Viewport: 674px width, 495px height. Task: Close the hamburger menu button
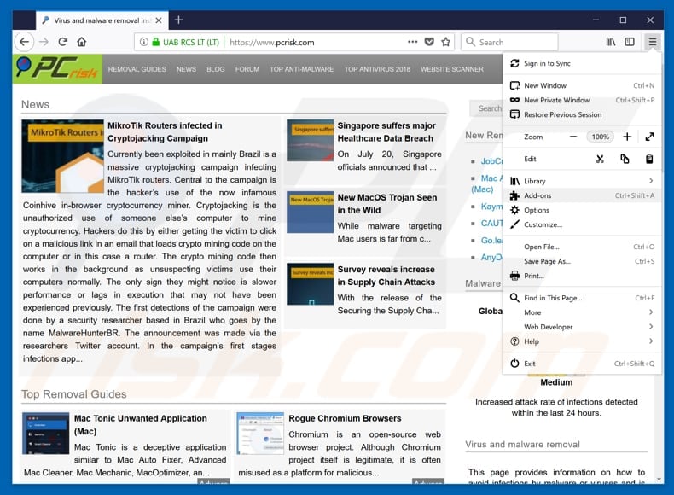coord(652,42)
